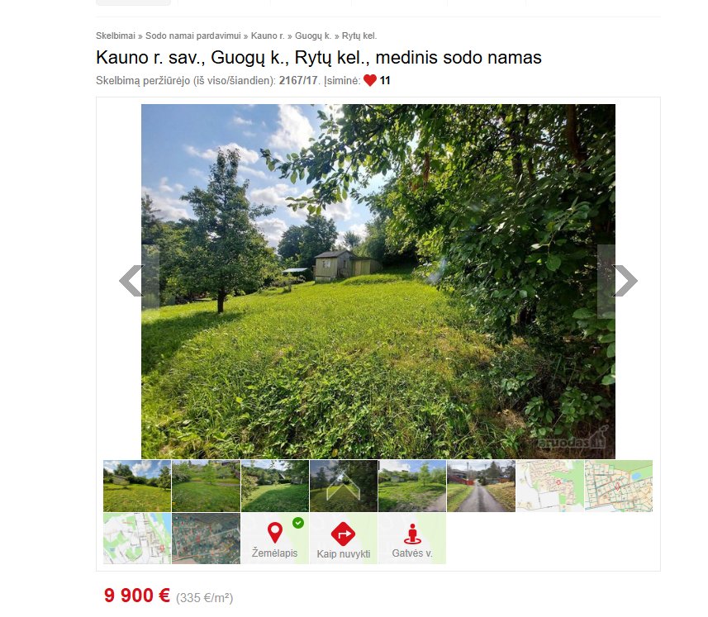Click the main garden house photo

click(x=378, y=282)
